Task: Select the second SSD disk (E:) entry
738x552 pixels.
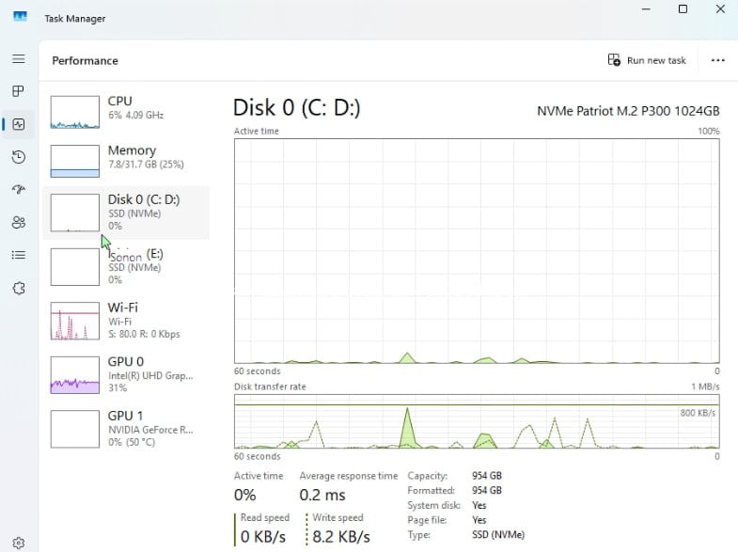Action: [x=126, y=266]
